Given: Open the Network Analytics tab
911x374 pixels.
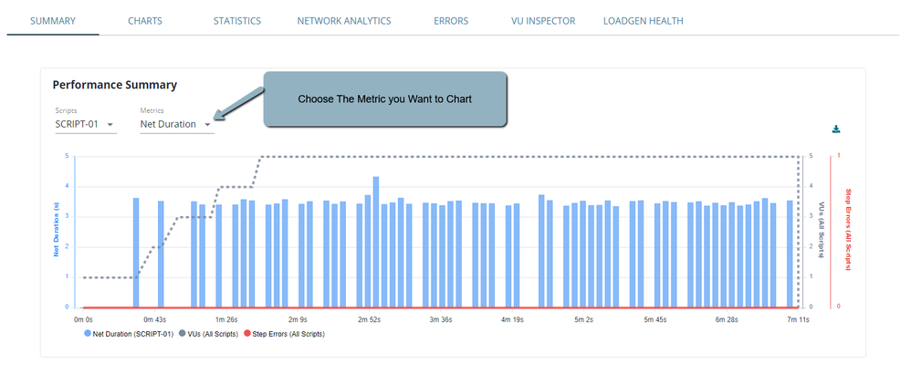Looking at the screenshot, I should (344, 21).
